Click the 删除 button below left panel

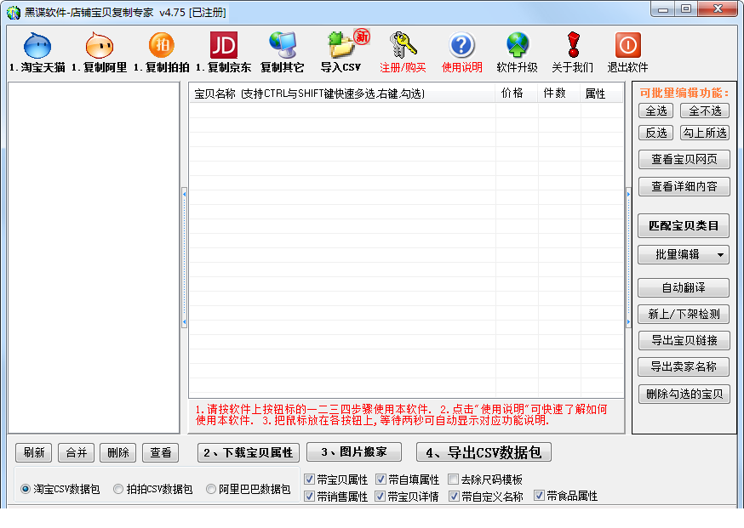point(118,452)
